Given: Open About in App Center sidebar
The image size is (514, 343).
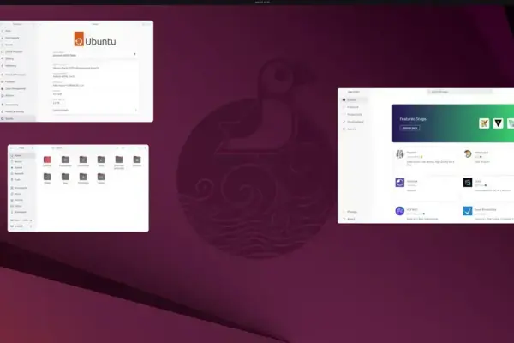Looking at the screenshot, I should pos(354,219).
